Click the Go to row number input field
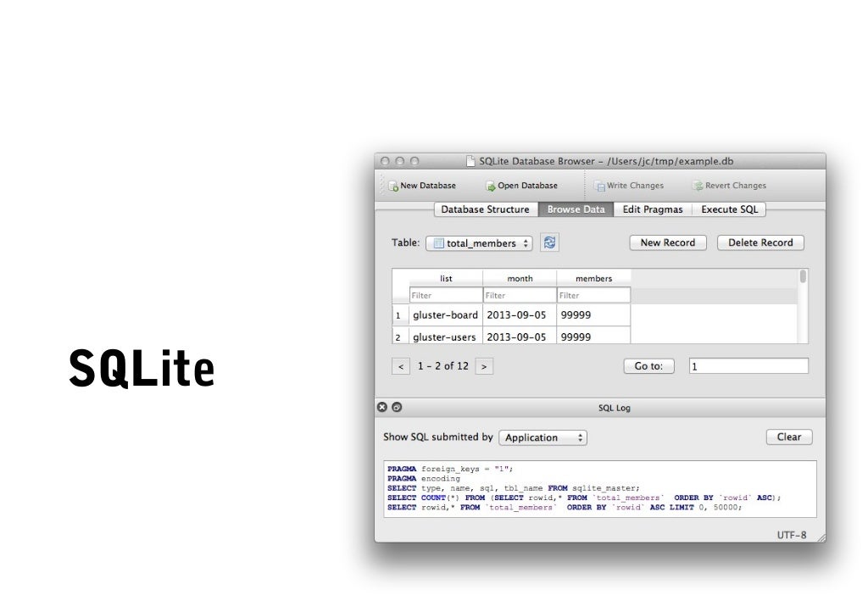 click(748, 366)
